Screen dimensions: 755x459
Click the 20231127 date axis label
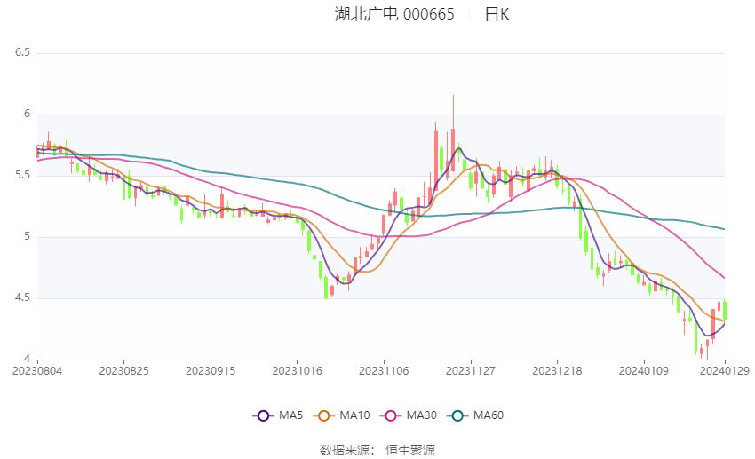[471, 371]
